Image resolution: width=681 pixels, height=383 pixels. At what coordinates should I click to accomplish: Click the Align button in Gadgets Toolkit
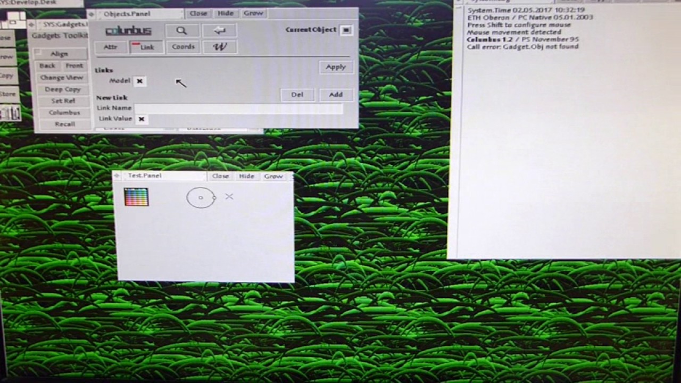point(61,54)
